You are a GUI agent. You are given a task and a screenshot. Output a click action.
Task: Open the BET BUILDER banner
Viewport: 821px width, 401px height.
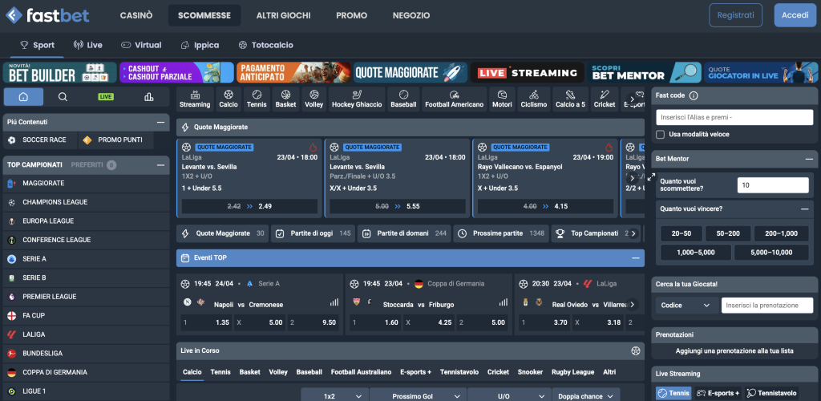[x=59, y=73]
